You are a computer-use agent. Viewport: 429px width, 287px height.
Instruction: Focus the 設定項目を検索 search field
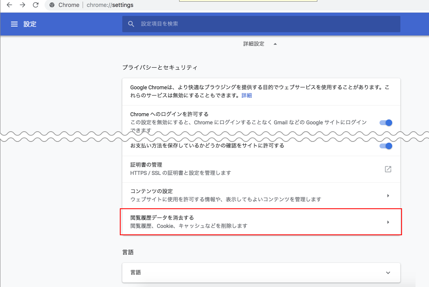tap(261, 24)
